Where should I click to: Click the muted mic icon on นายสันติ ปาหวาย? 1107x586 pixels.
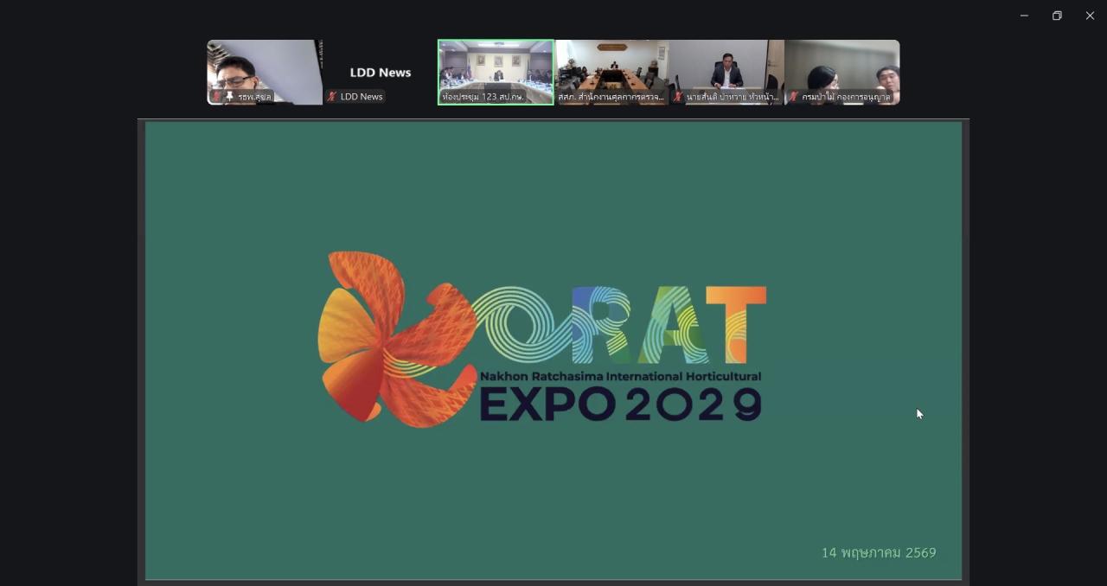click(x=678, y=97)
